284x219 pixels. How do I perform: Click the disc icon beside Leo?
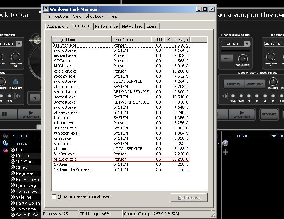pos(13,149)
